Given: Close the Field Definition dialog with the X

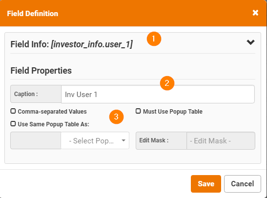Looking at the screenshot, I should coord(255,13).
